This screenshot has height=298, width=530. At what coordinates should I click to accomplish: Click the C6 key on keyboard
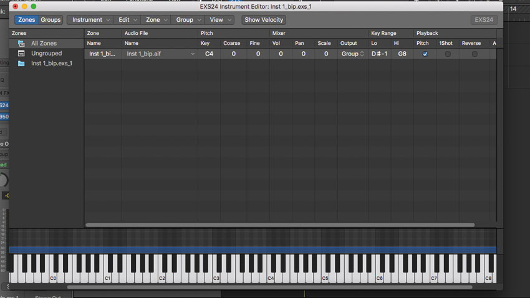[x=380, y=277]
